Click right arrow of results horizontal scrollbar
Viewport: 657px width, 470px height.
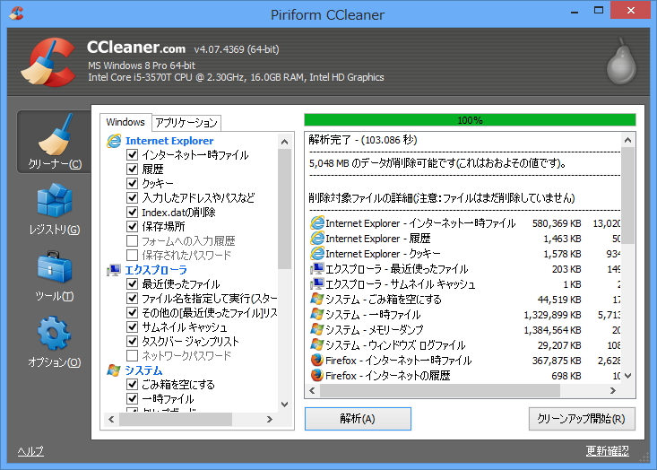(x=613, y=391)
